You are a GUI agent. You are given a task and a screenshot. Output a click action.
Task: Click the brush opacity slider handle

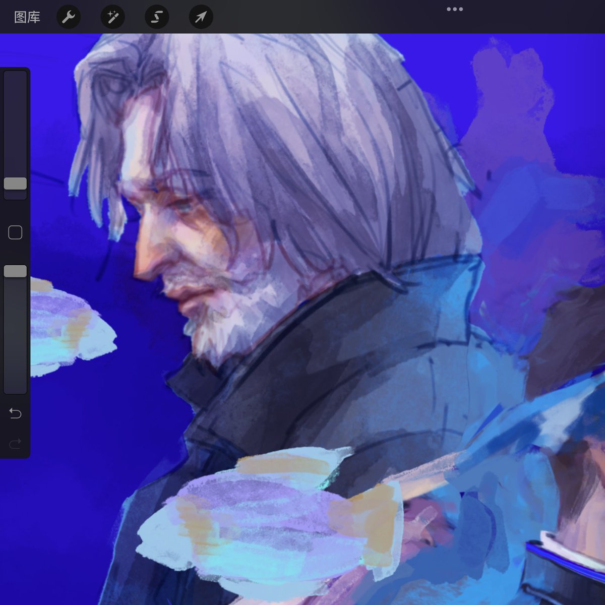tap(15, 271)
